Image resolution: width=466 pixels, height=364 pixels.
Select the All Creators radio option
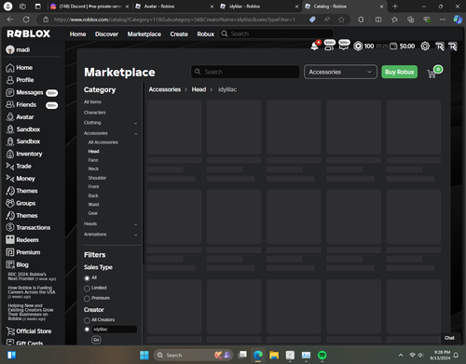click(87, 320)
